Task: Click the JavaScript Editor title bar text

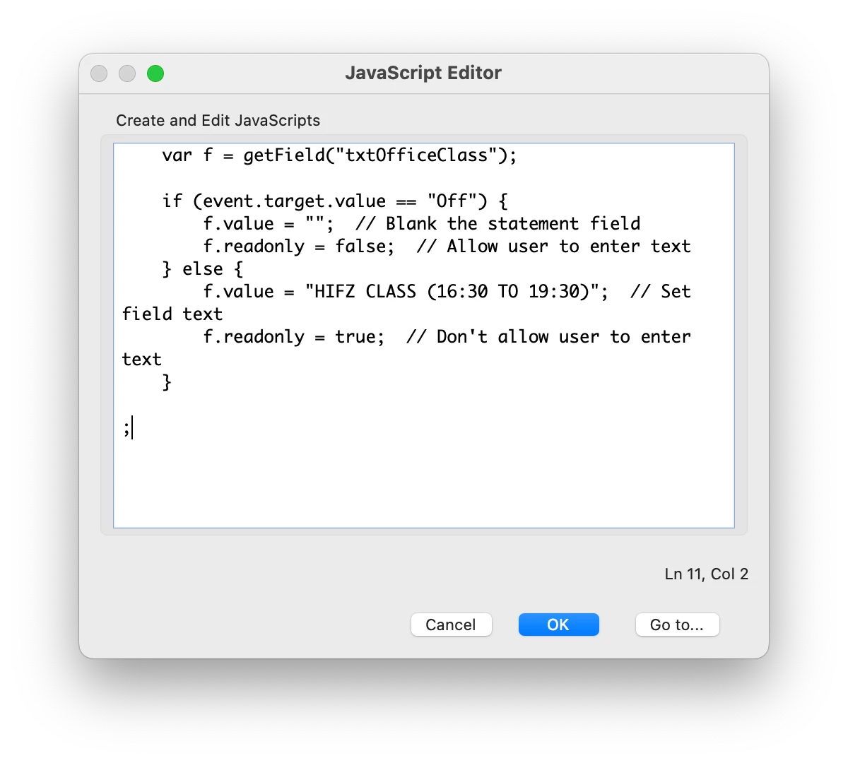Action: [x=423, y=73]
